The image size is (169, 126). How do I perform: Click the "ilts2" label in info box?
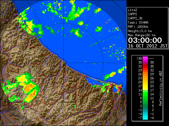(133, 10)
